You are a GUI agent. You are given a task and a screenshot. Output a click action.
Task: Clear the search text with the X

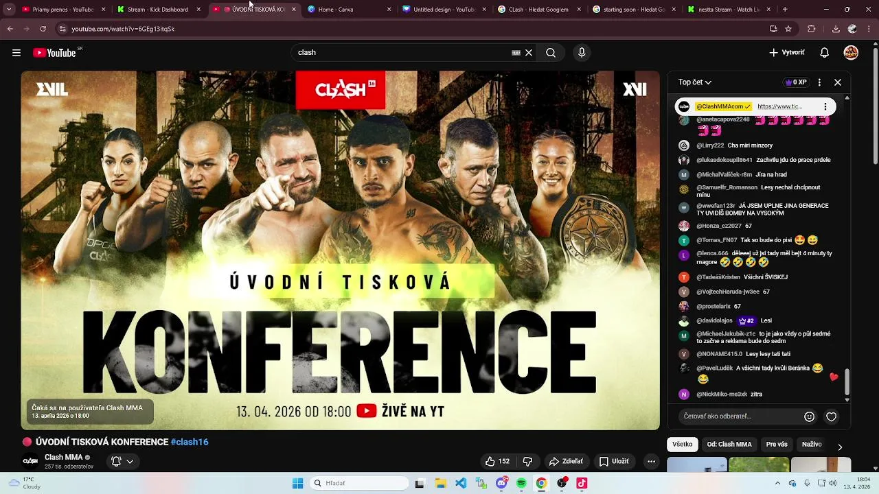pyautogui.click(x=529, y=53)
